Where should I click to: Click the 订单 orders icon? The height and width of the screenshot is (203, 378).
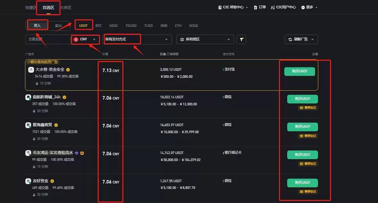tap(255, 7)
